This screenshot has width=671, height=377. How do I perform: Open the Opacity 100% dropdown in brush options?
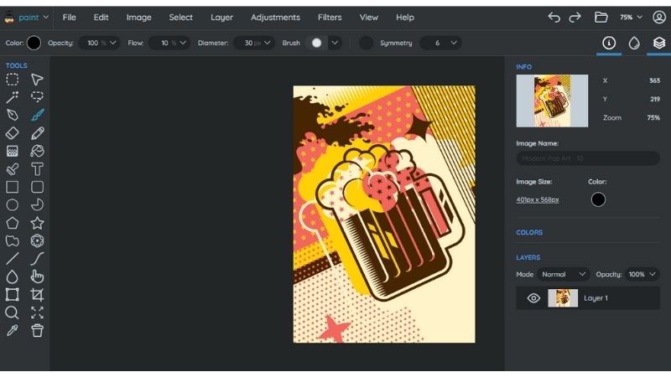click(x=100, y=43)
